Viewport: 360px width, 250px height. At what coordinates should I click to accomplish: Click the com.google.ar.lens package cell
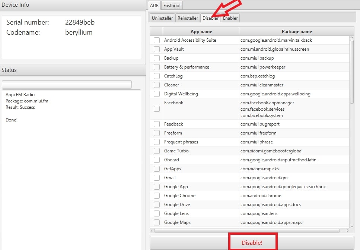pyautogui.click(x=294, y=213)
